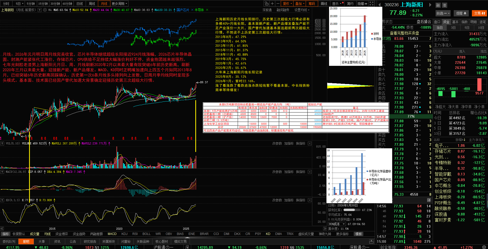488x249 pixels.
Task: Click the 交易 trade button
Action: pos(480,13)
